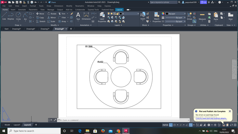The image size is (238, 134).
Task: Toggle group selection on/off icon
Action: coord(194,21)
